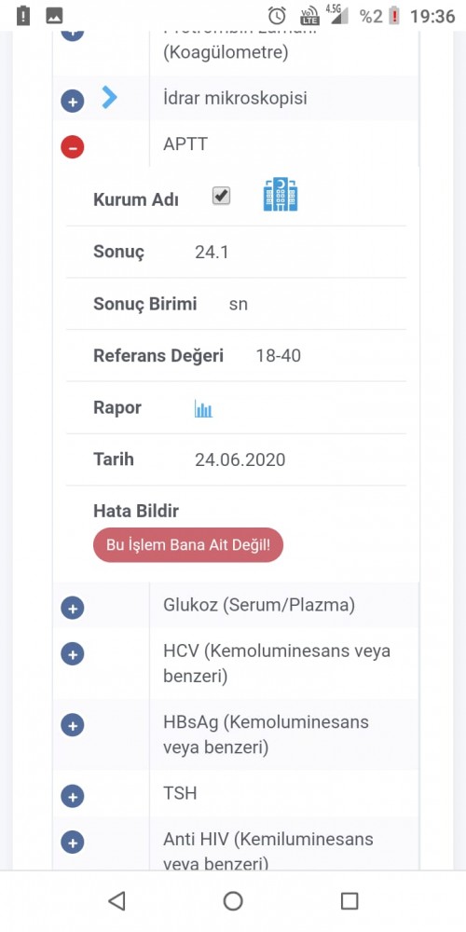Tap the blue chevron beside İdrar mikroskopisi
This screenshot has height=932, width=466.
pyautogui.click(x=109, y=97)
